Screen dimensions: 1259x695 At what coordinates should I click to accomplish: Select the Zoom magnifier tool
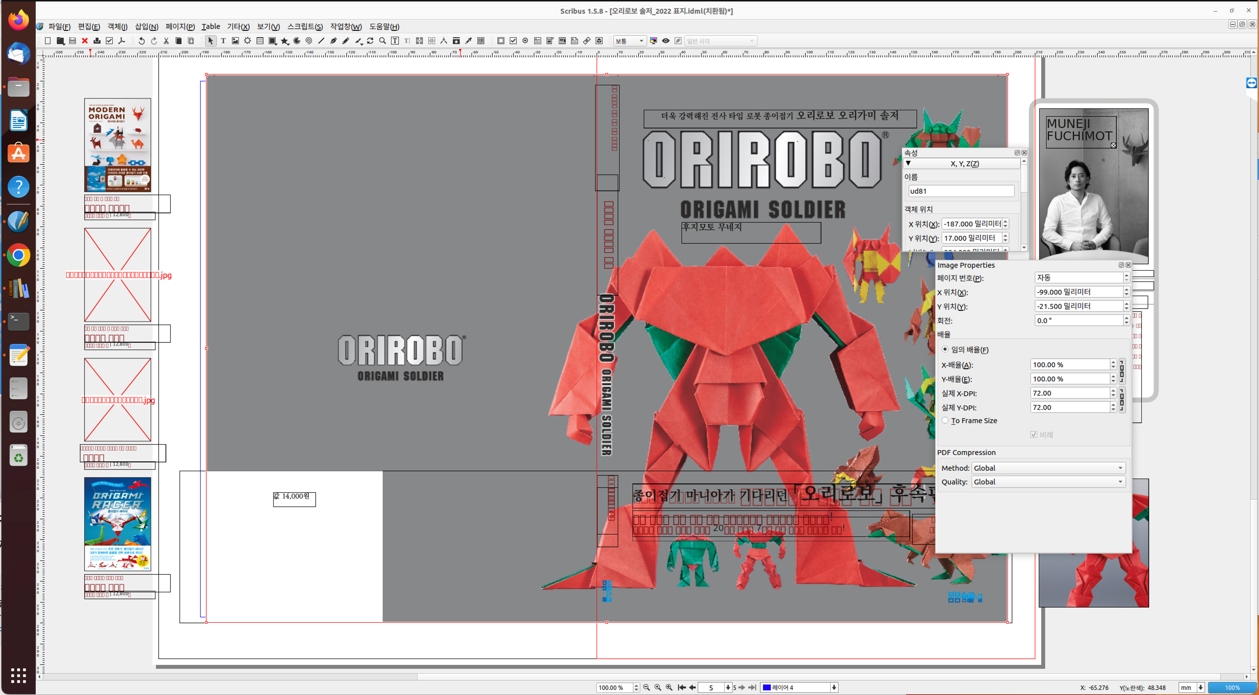click(383, 41)
